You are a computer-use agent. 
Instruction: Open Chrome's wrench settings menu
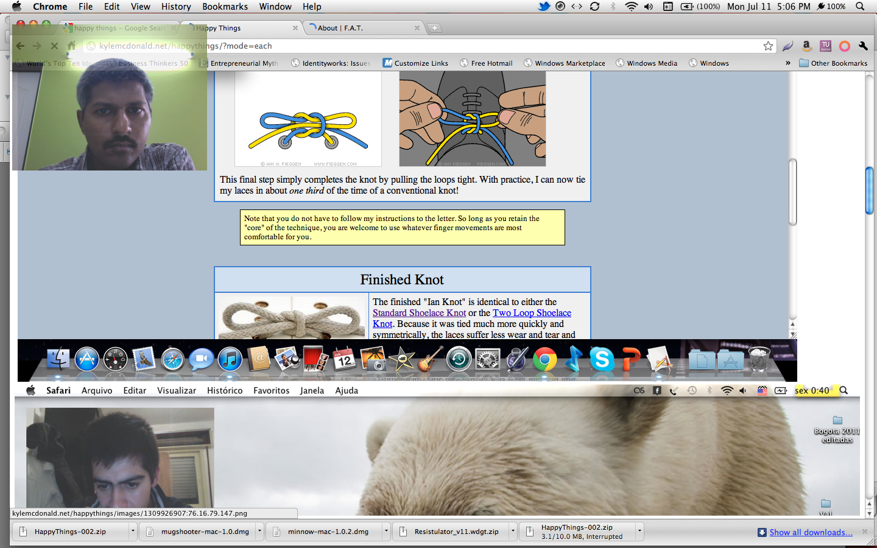(x=863, y=46)
